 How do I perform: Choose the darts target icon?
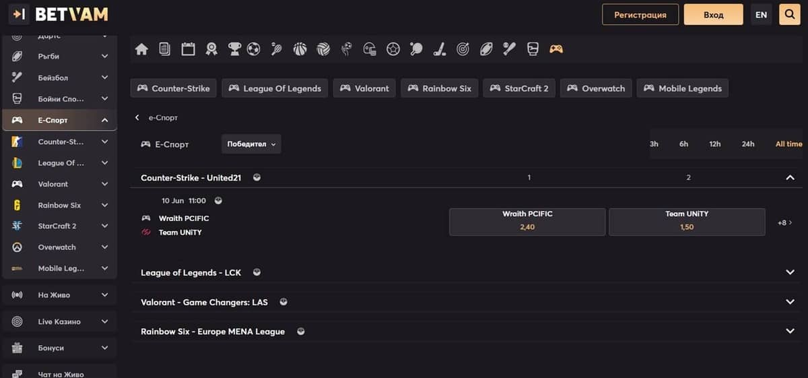click(x=463, y=49)
